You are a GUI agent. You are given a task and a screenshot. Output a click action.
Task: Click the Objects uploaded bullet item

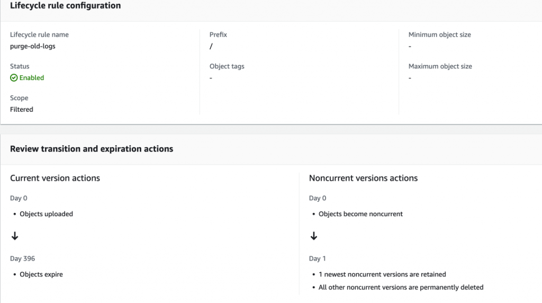(x=46, y=214)
